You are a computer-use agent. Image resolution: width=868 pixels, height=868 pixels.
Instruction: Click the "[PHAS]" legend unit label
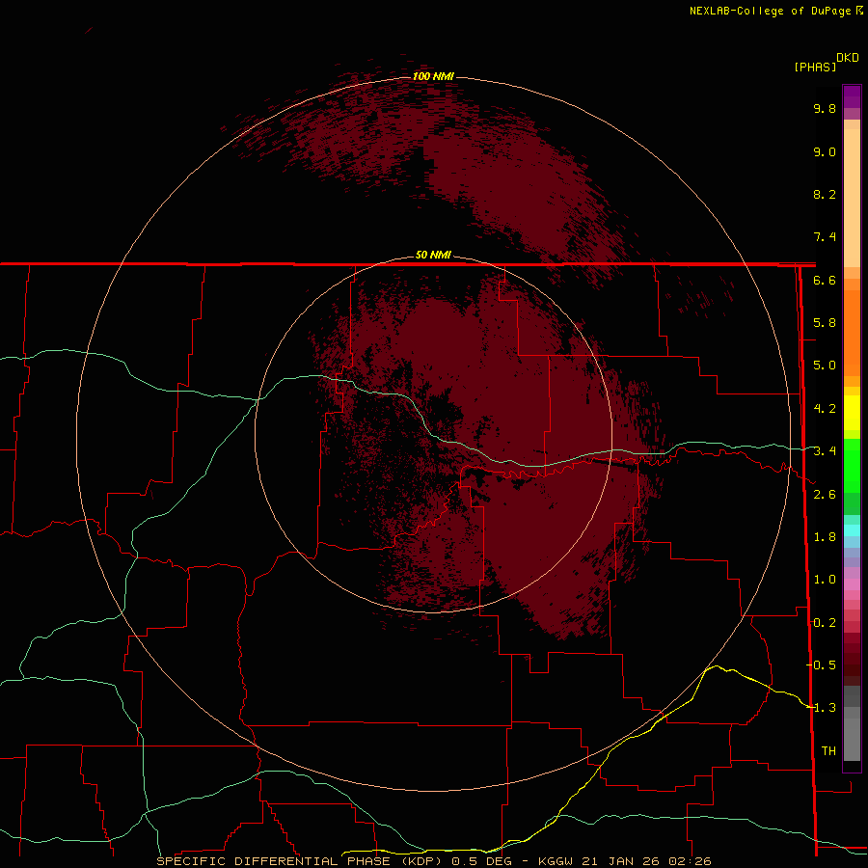pyautogui.click(x=815, y=67)
